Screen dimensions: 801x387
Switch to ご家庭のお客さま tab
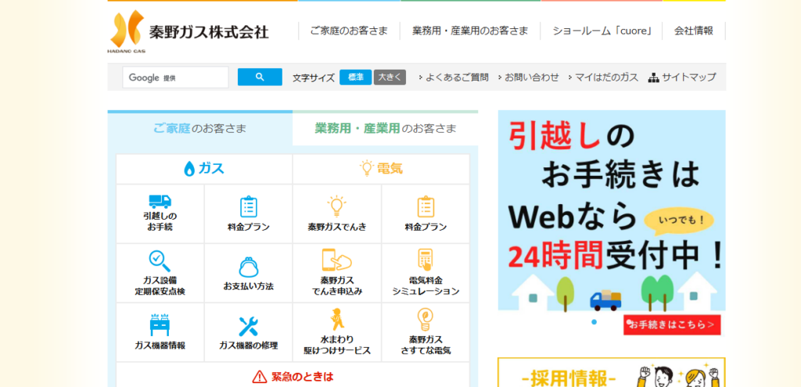coord(199,129)
